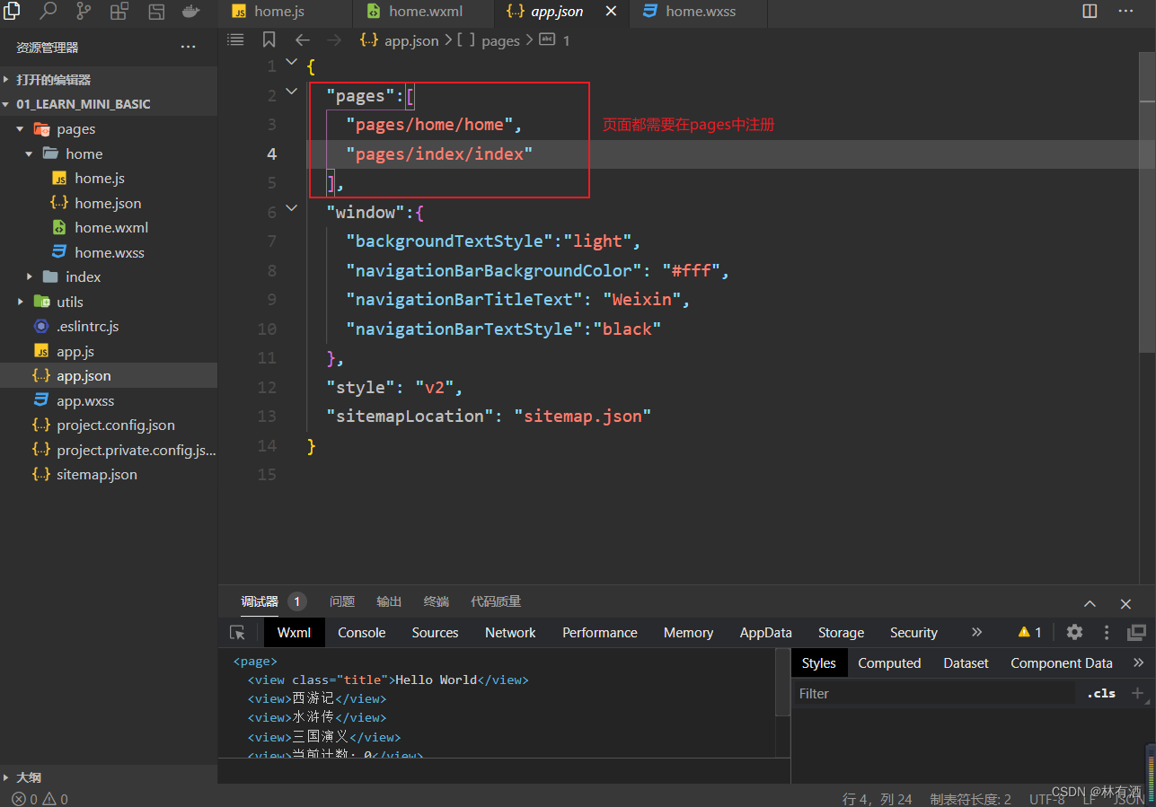The image size is (1156, 807).
Task: Activate the element inspector picker in debugger
Action: pyautogui.click(x=237, y=633)
